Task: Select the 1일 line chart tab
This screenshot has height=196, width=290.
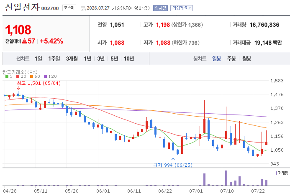Action: click(38, 59)
